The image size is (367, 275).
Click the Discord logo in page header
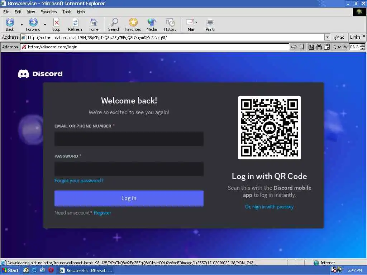click(x=40, y=74)
